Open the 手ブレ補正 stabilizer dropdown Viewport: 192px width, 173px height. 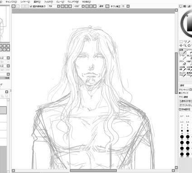coord(128,6)
